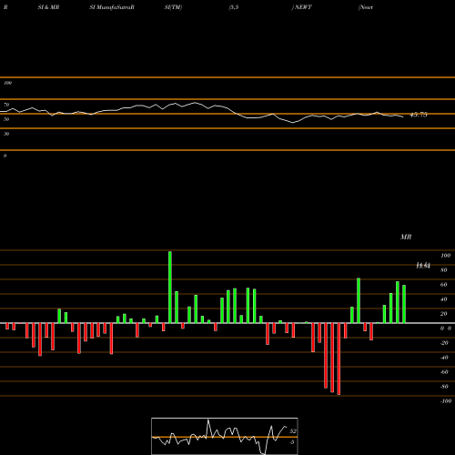The image size is (455, 455).
Task: Open the mini RSI thumbnail chart
Action: (x=225, y=436)
